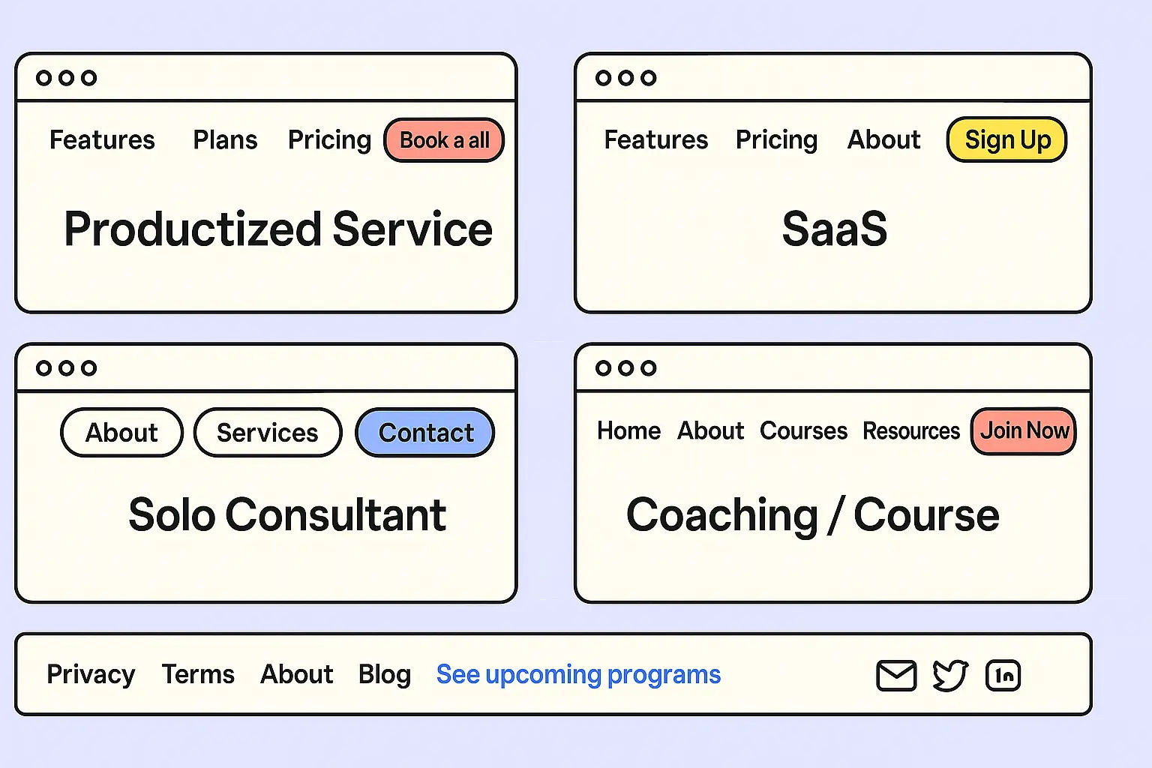This screenshot has width=1152, height=768.
Task: Select Home in the Coaching nav
Action: pos(628,431)
